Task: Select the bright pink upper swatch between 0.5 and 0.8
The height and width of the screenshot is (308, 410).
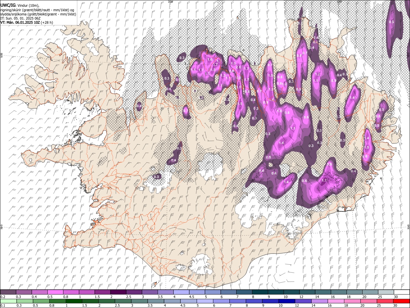Action: [55, 292]
